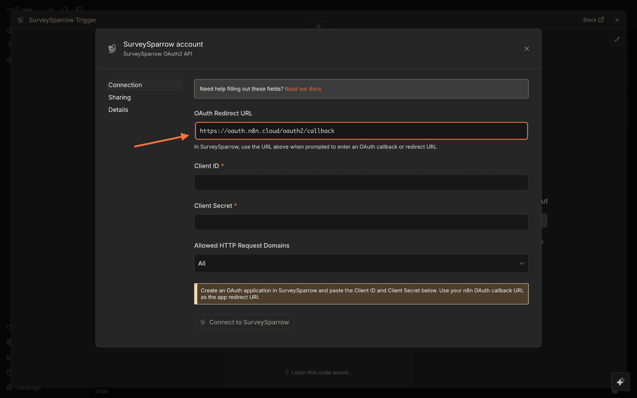Click the OAuth application setup notice
This screenshot has width=637, height=398.
point(361,294)
